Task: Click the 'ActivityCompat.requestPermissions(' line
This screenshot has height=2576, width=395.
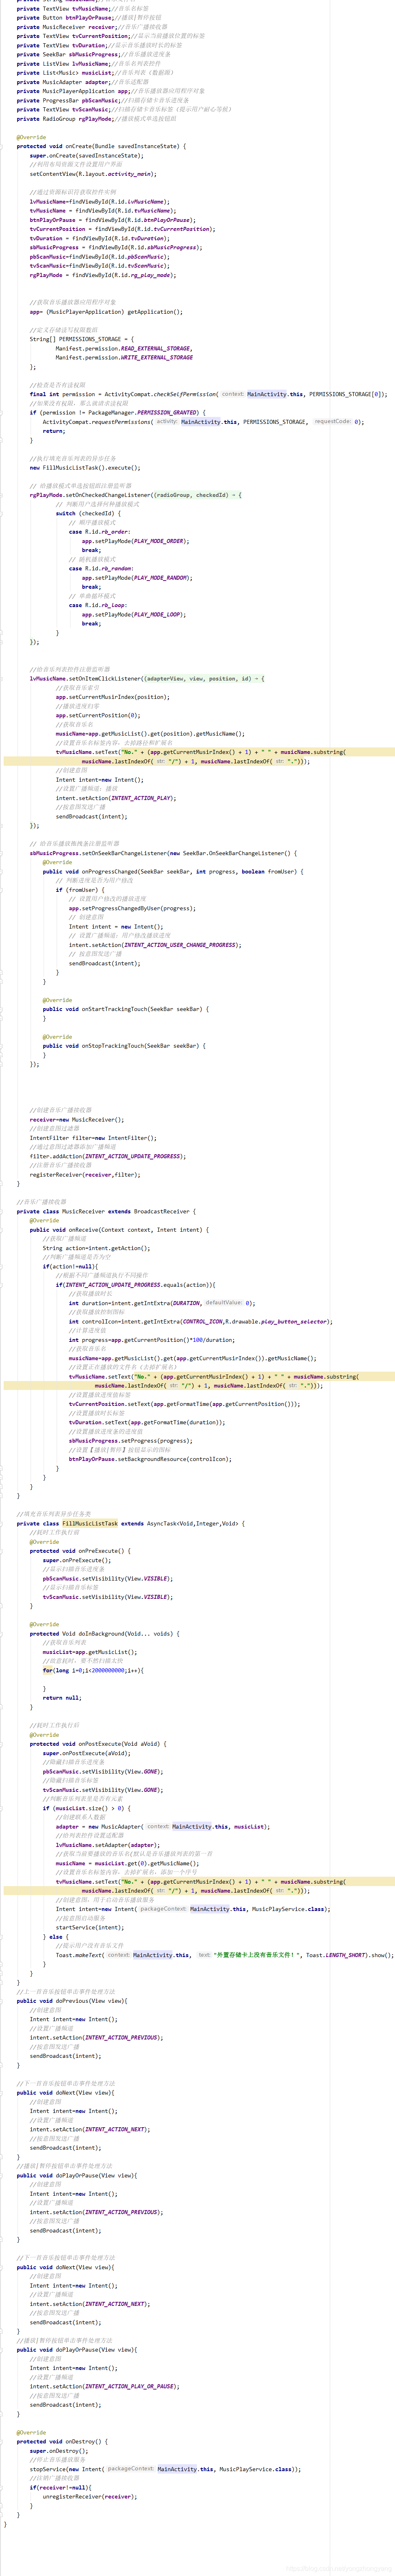Action: [x=203, y=421]
